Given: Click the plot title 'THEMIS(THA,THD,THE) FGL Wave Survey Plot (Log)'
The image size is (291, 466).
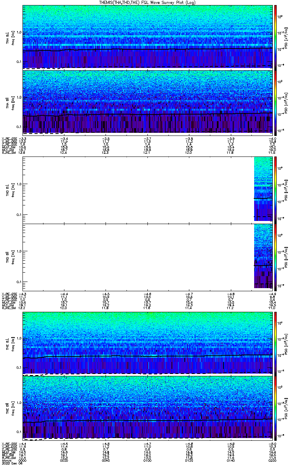Looking at the screenshot, I should (x=148, y=2).
